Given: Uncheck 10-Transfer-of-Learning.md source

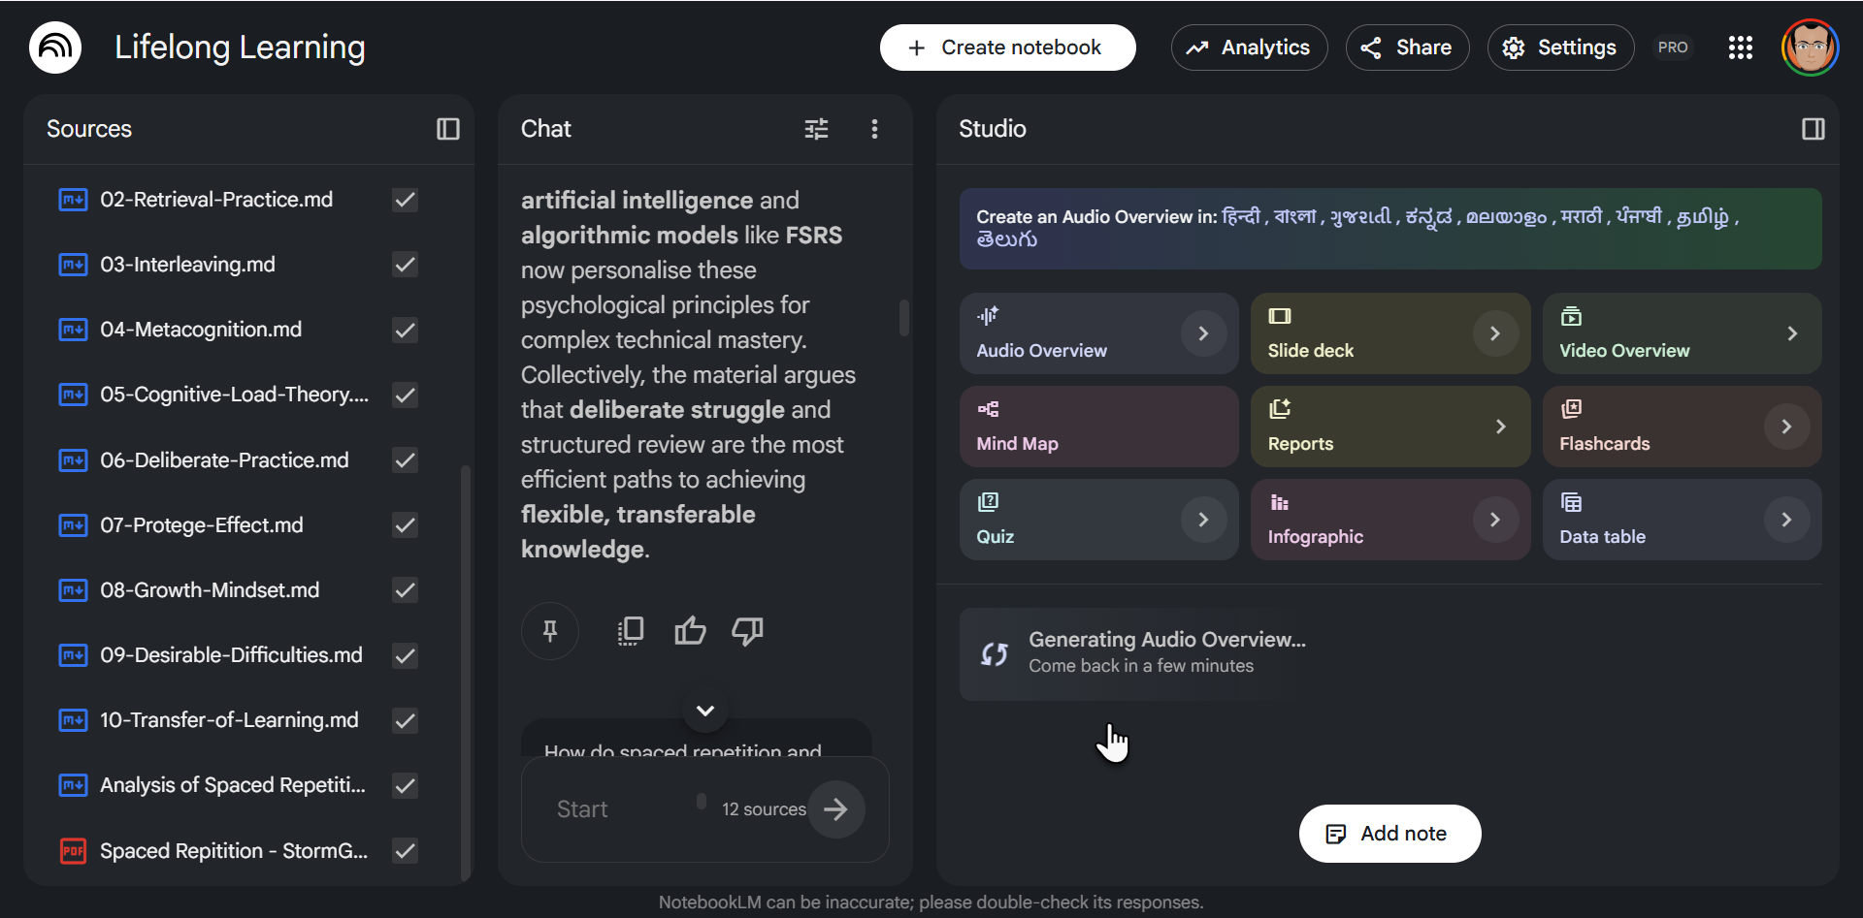Looking at the screenshot, I should [x=405, y=720].
